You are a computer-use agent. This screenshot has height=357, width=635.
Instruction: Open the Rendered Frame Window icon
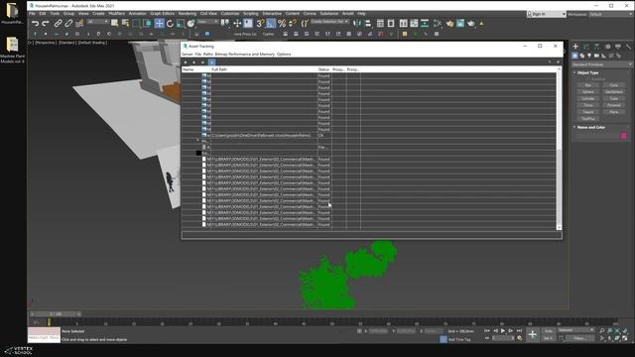[x=460, y=24]
